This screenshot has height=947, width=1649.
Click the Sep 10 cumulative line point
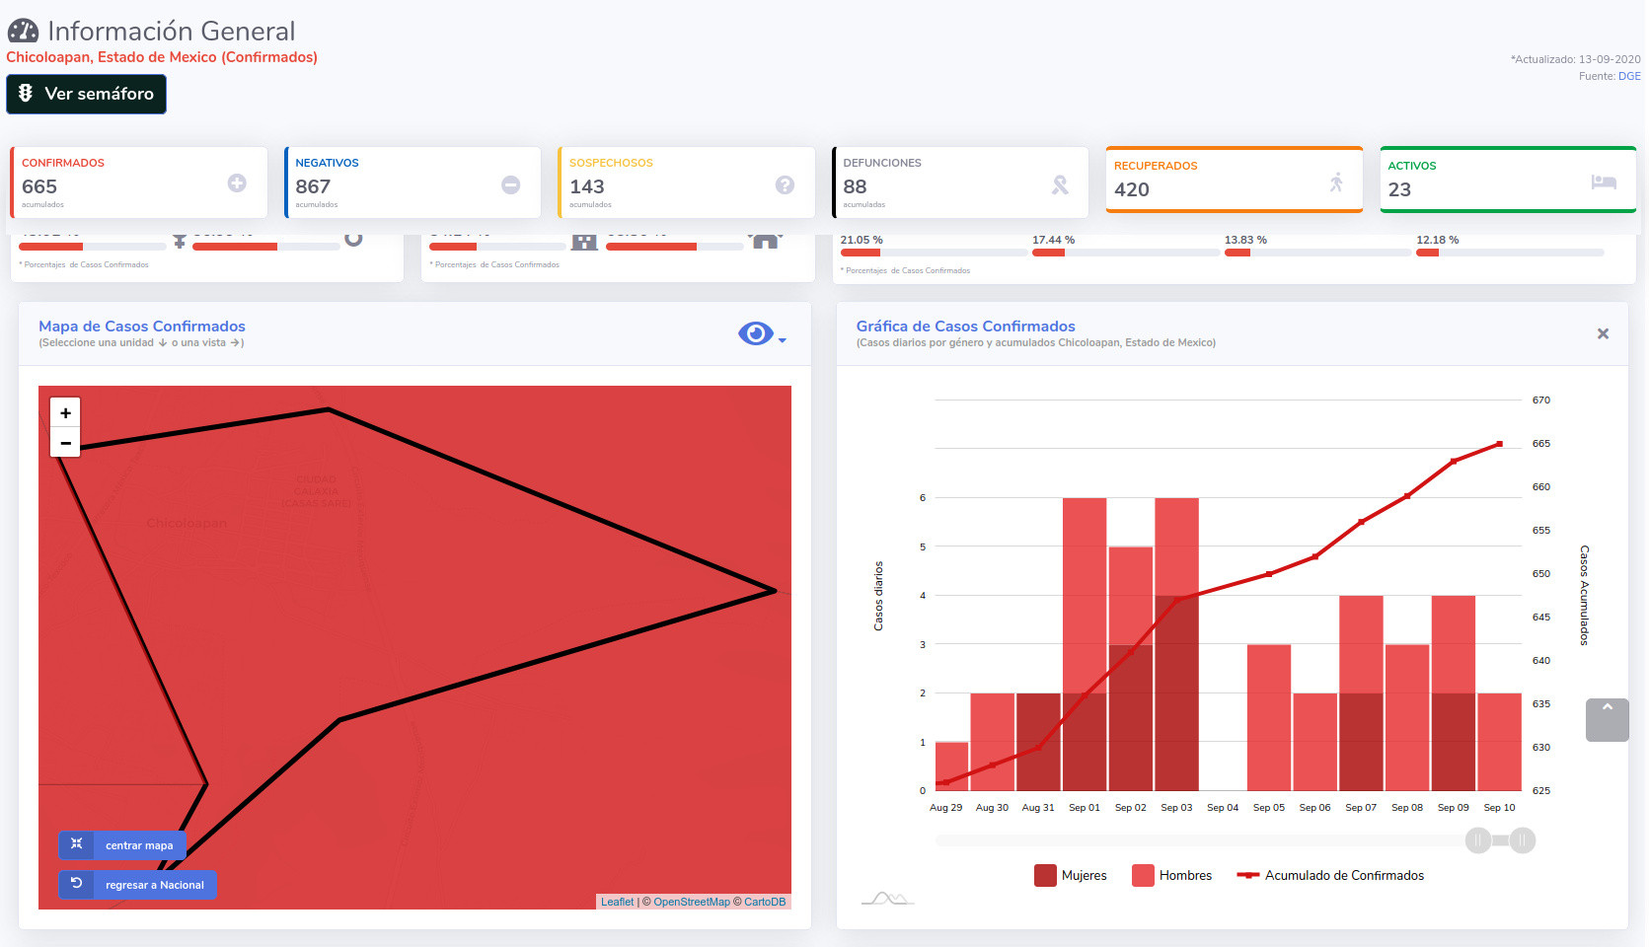tap(1500, 444)
